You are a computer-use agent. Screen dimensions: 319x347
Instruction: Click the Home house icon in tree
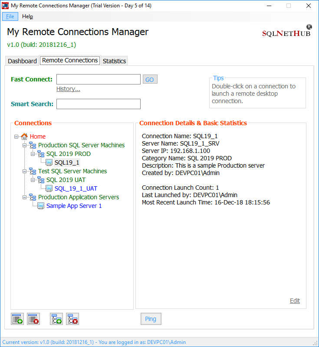click(24, 136)
